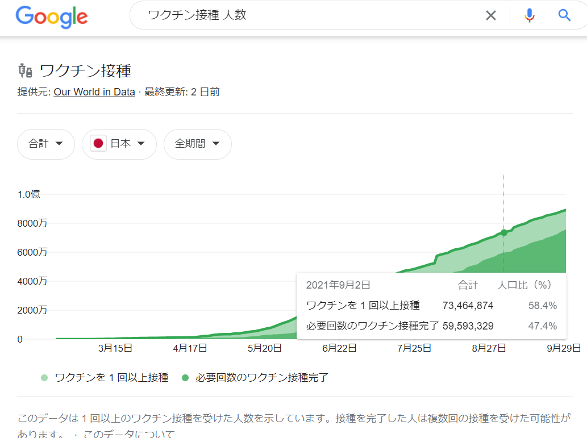Select the tooltip value 59,593,329

pos(468,326)
